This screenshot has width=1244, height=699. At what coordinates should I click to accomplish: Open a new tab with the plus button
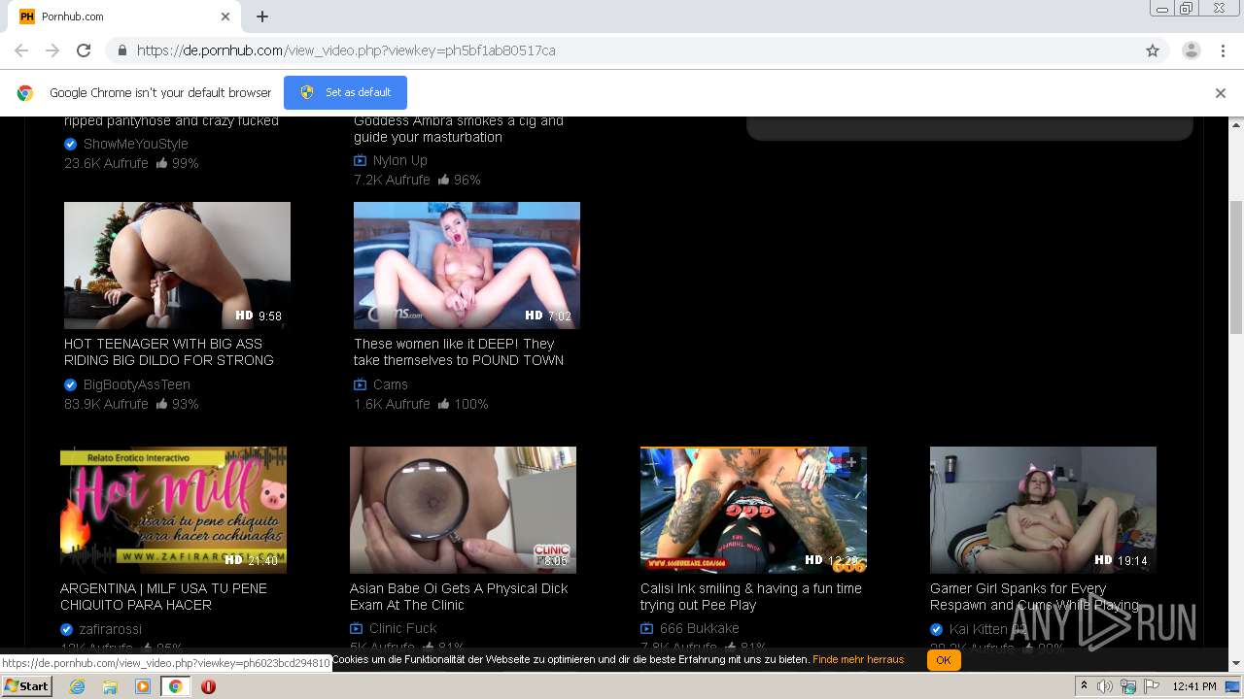click(x=262, y=17)
